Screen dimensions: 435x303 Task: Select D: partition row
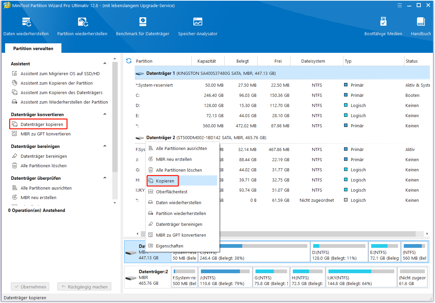(282, 106)
